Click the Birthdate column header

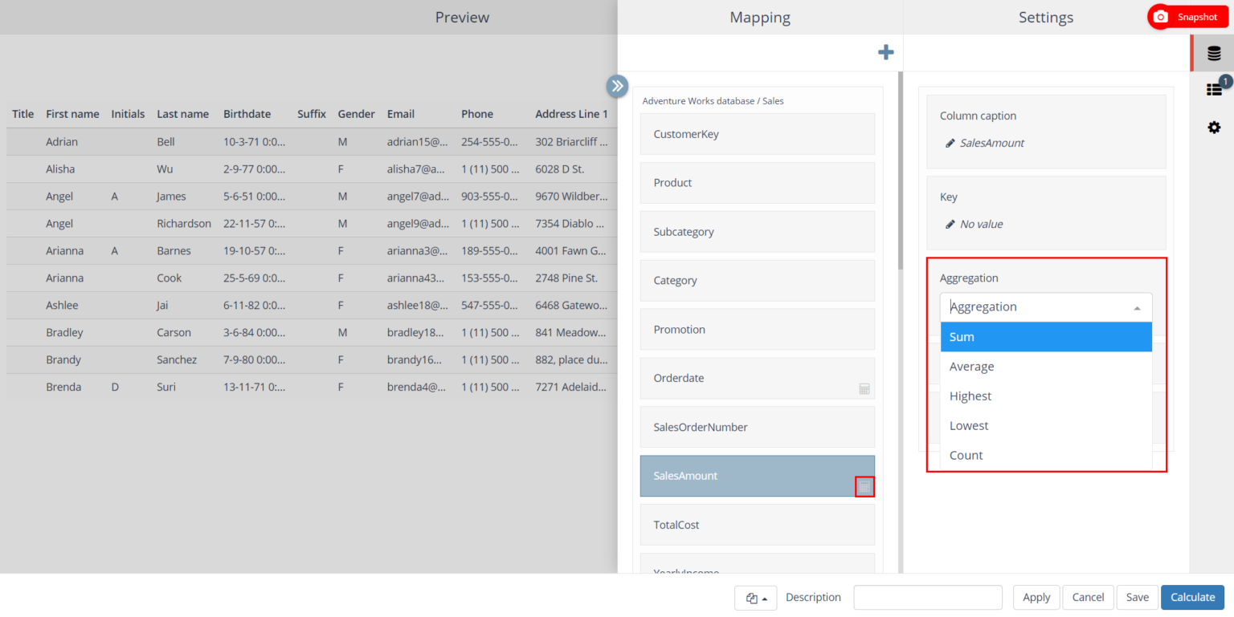coord(247,114)
